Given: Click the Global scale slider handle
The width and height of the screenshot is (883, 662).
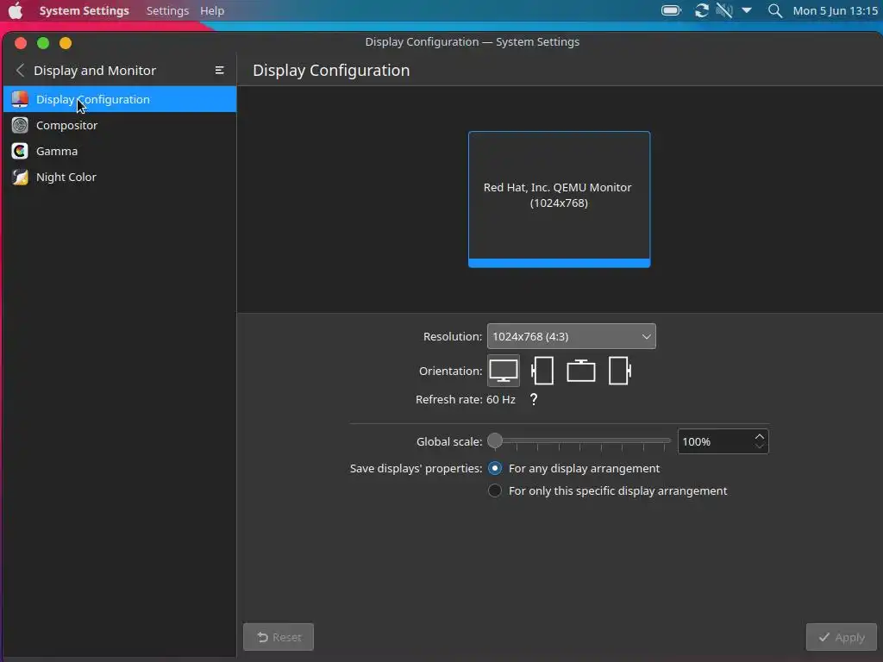Looking at the screenshot, I should (x=495, y=440).
